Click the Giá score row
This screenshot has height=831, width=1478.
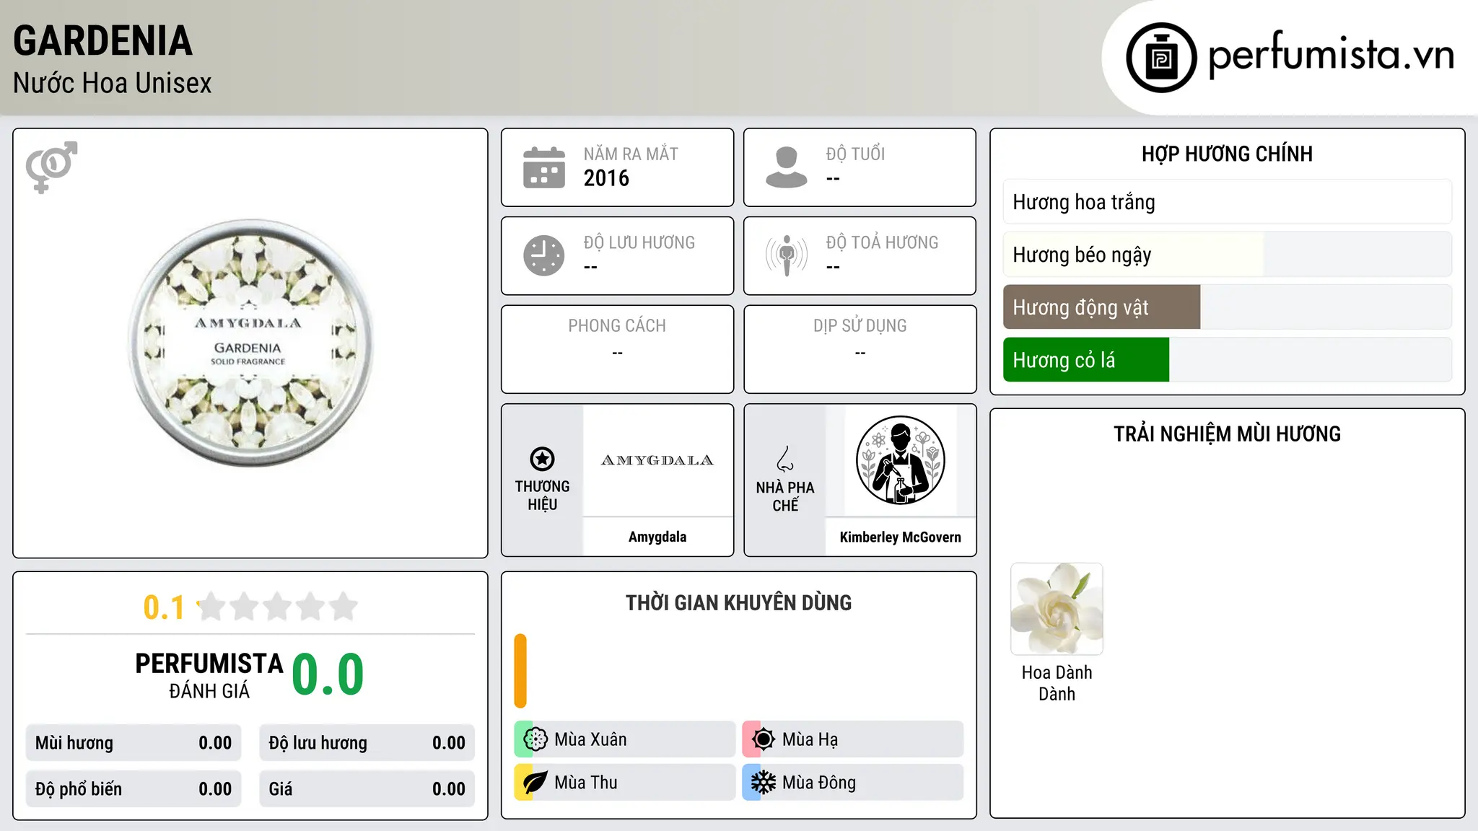(x=367, y=789)
